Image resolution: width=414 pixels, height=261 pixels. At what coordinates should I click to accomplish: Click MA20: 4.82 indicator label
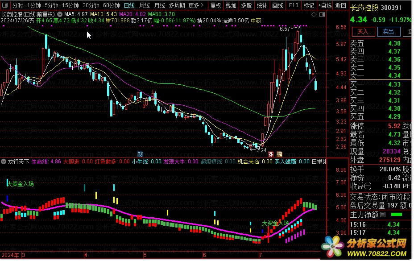point(132,14)
